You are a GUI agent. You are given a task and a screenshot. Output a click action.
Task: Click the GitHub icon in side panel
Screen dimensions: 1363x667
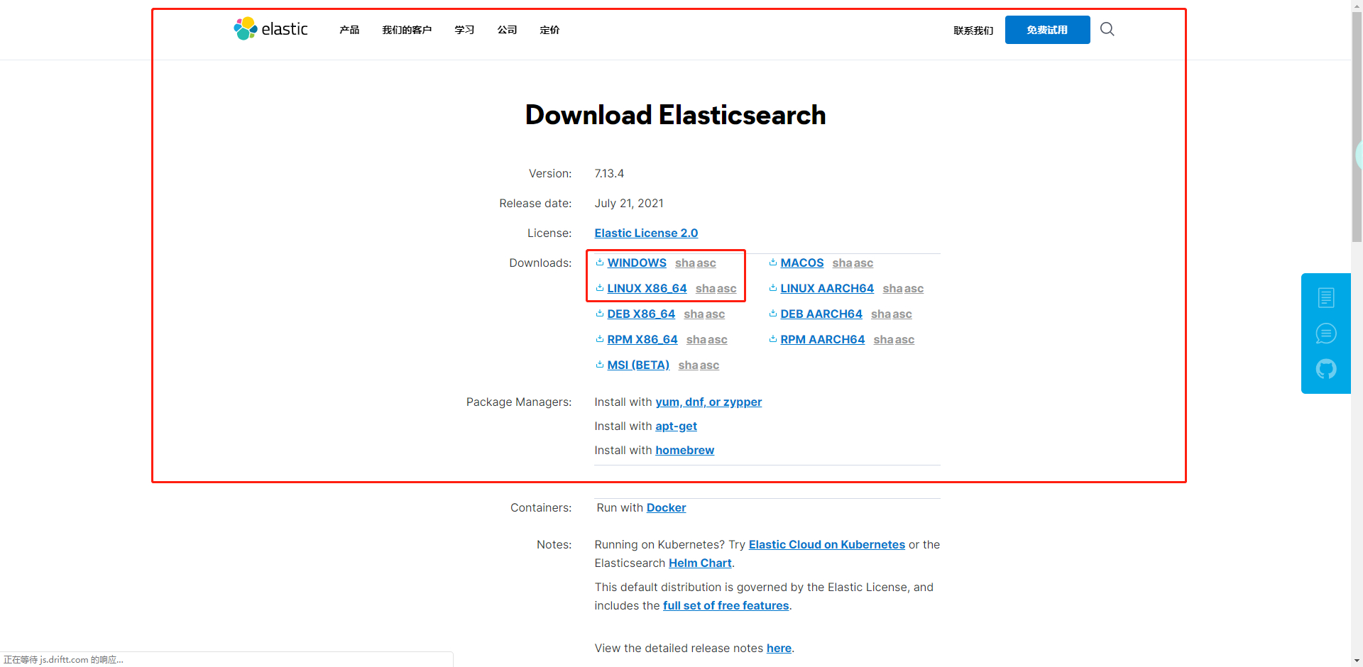[x=1325, y=369]
